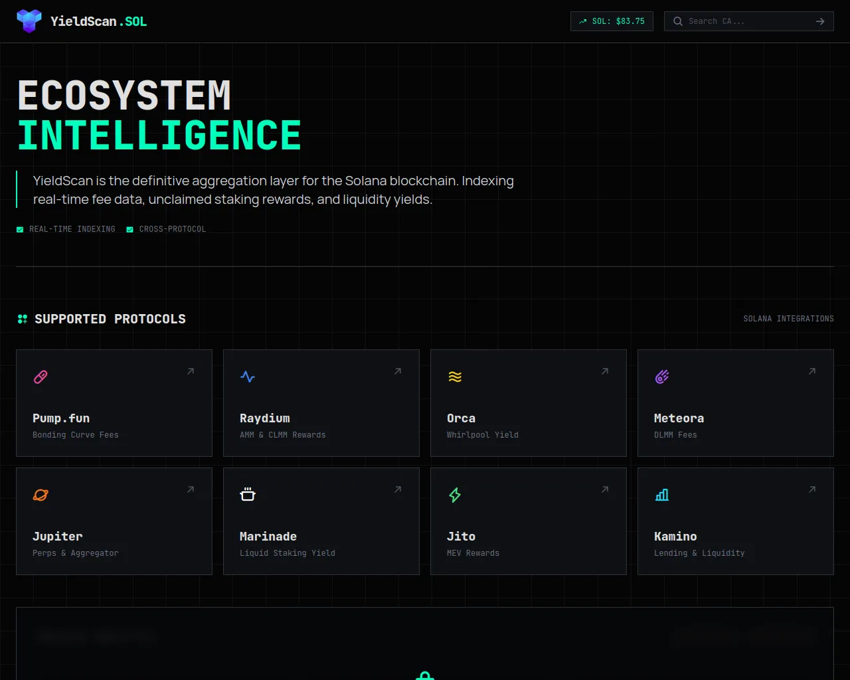This screenshot has width=850, height=680.
Task: Click the search magnifier icon
Action: pyautogui.click(x=678, y=21)
